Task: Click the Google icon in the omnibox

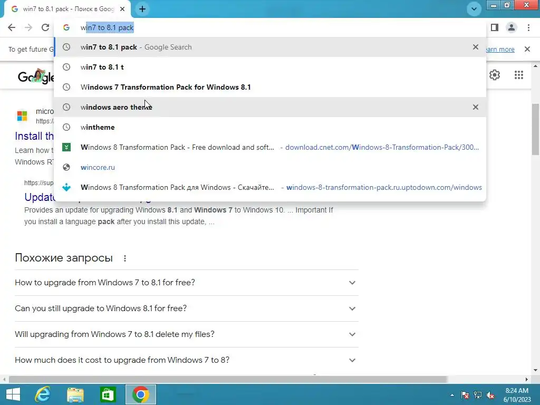Action: tap(66, 27)
